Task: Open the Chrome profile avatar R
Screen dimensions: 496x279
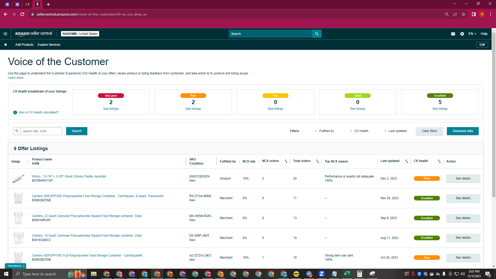Action: [x=482, y=14]
